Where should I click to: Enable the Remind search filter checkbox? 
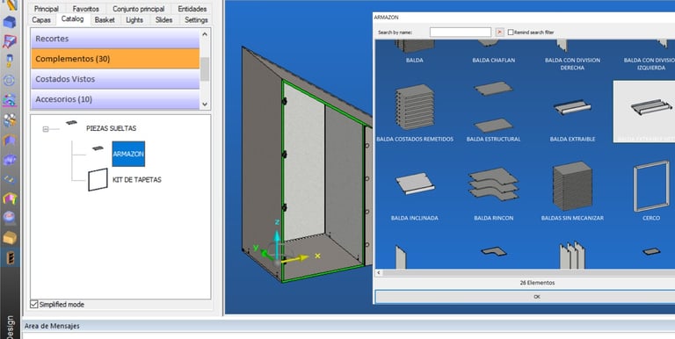(x=511, y=32)
